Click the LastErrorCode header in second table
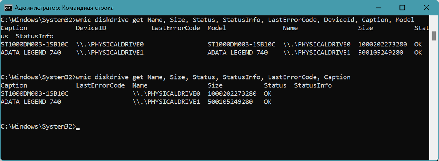439x161 pixels. pos(100,85)
